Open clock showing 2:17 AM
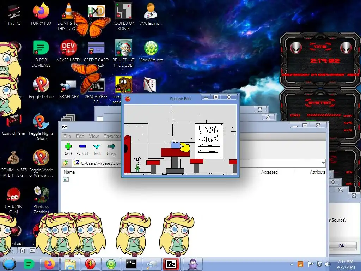This screenshot has height=271, width=361. coord(345,264)
